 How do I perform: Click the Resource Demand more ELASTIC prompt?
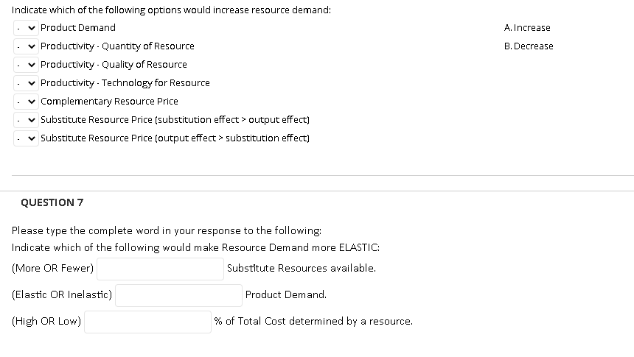point(195,247)
